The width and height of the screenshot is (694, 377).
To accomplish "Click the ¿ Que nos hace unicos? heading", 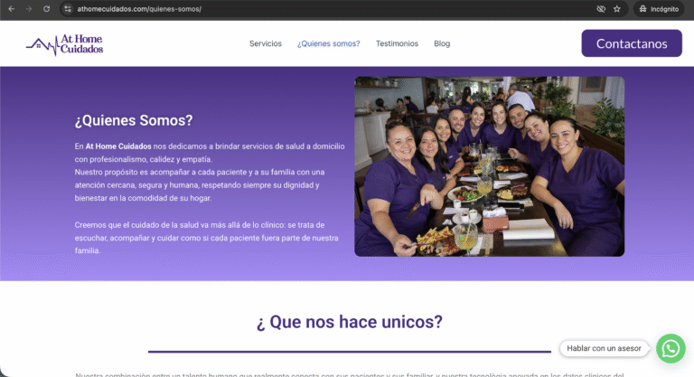I will coord(350,322).
